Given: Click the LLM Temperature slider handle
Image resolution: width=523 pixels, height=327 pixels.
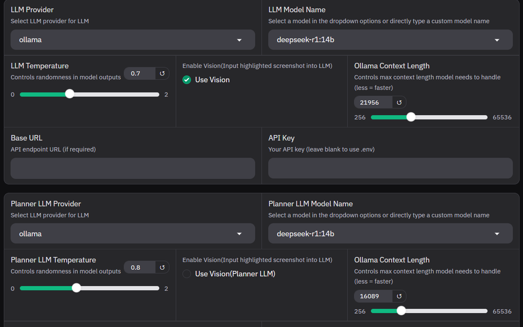Looking at the screenshot, I should pyautogui.click(x=70, y=94).
